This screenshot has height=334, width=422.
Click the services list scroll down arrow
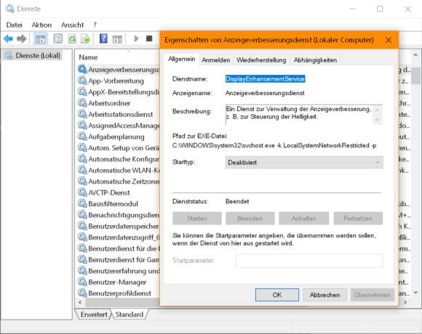(x=415, y=293)
